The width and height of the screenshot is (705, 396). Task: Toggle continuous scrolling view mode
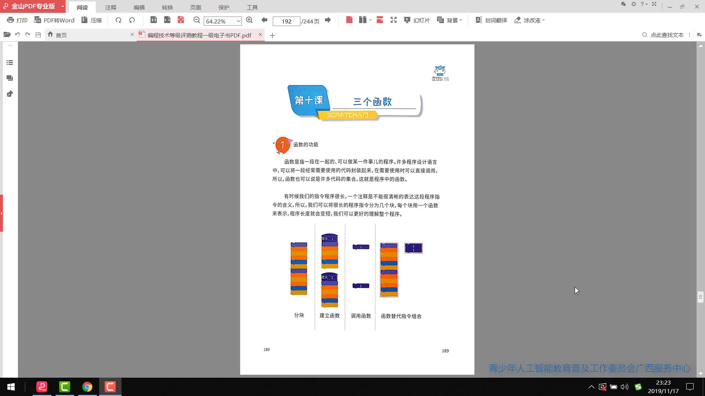[x=380, y=20]
